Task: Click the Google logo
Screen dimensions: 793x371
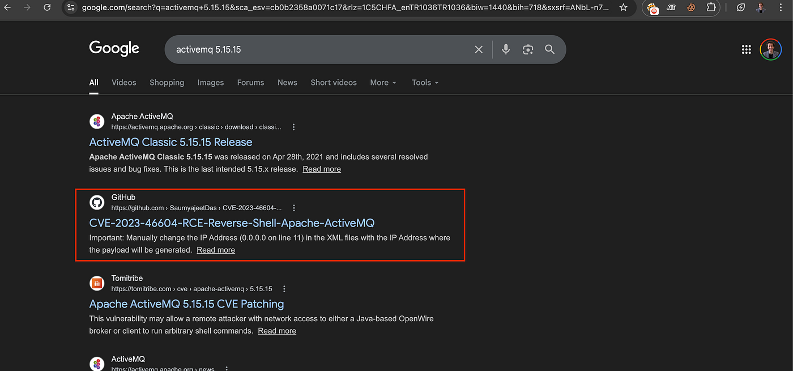Action: point(114,49)
